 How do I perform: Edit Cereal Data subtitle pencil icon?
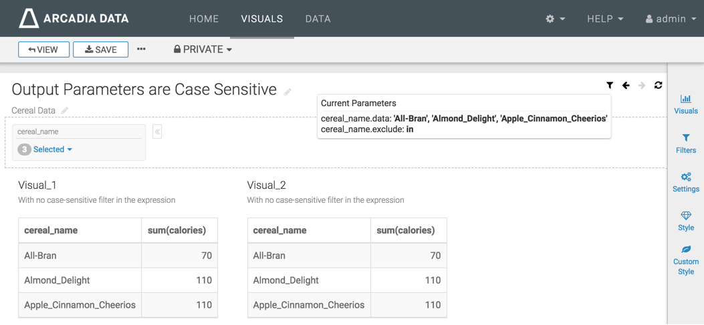[x=65, y=111]
